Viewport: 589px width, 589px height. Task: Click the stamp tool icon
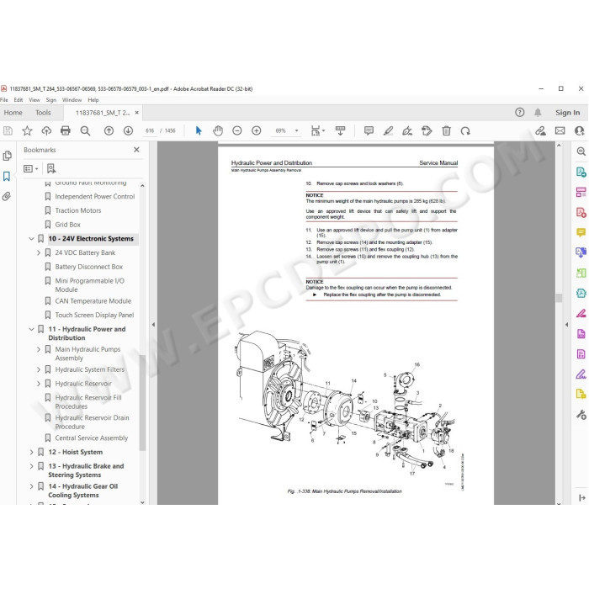point(427,130)
